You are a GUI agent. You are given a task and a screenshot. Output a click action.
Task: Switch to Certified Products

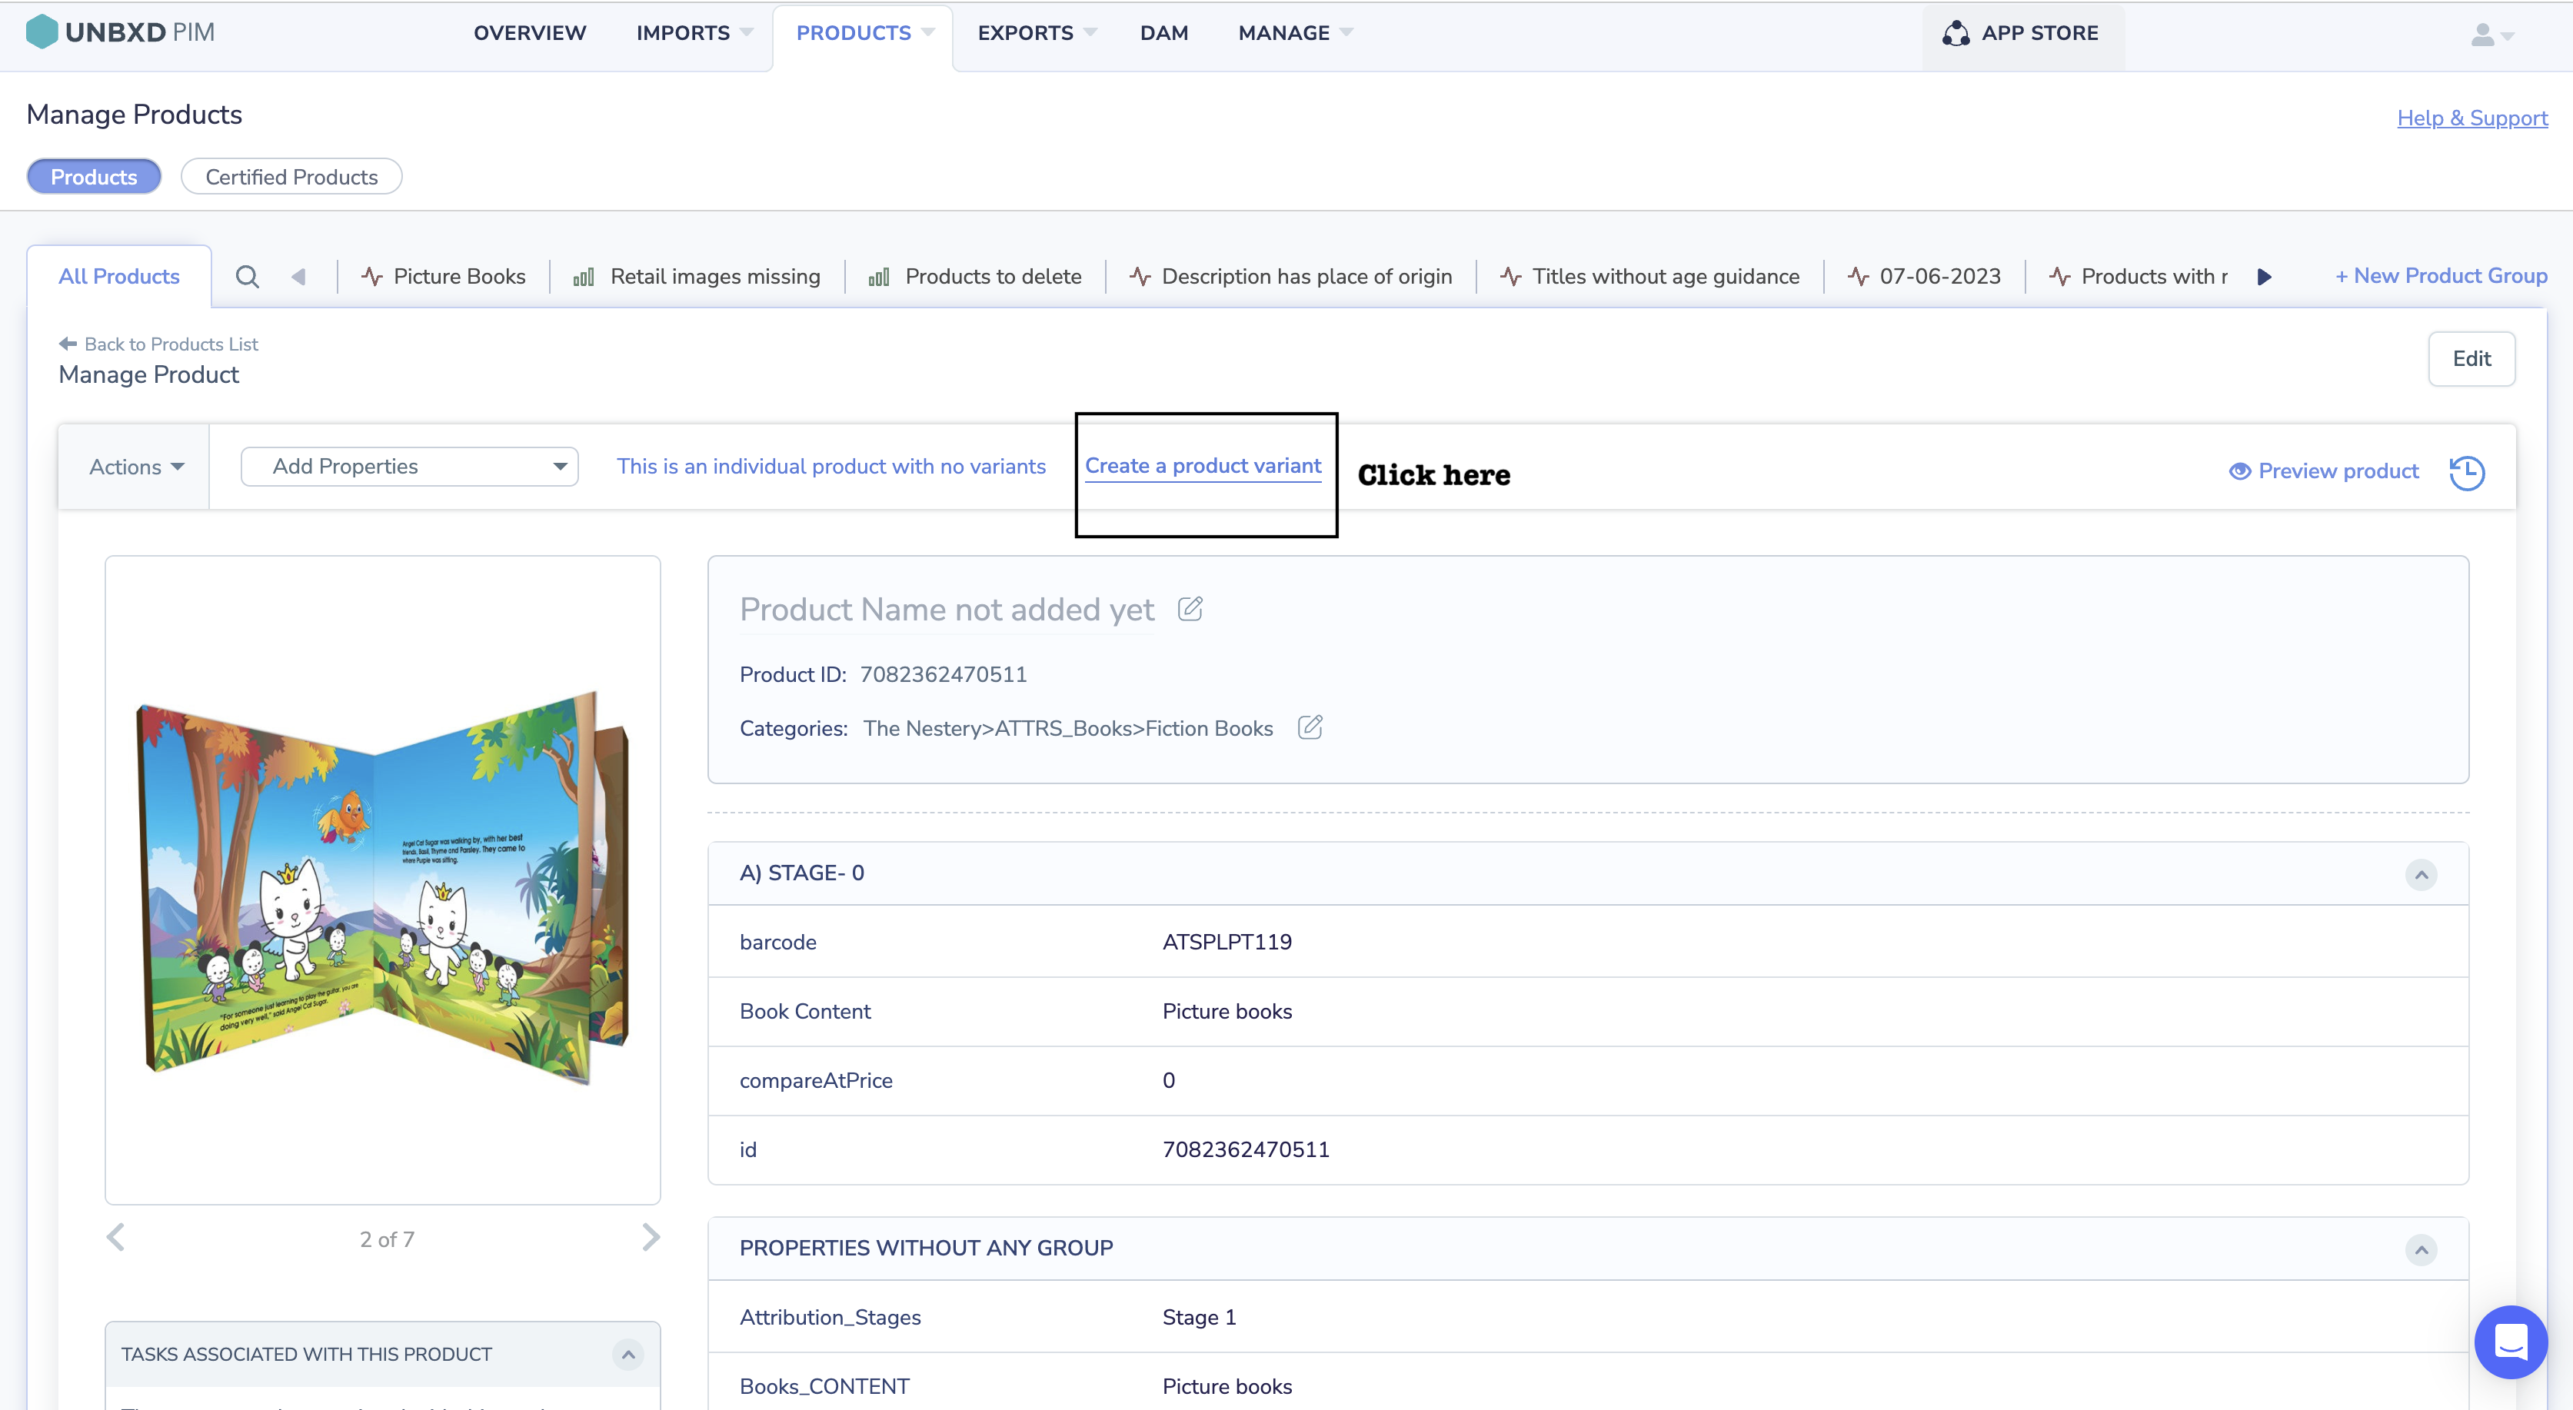pyautogui.click(x=291, y=177)
